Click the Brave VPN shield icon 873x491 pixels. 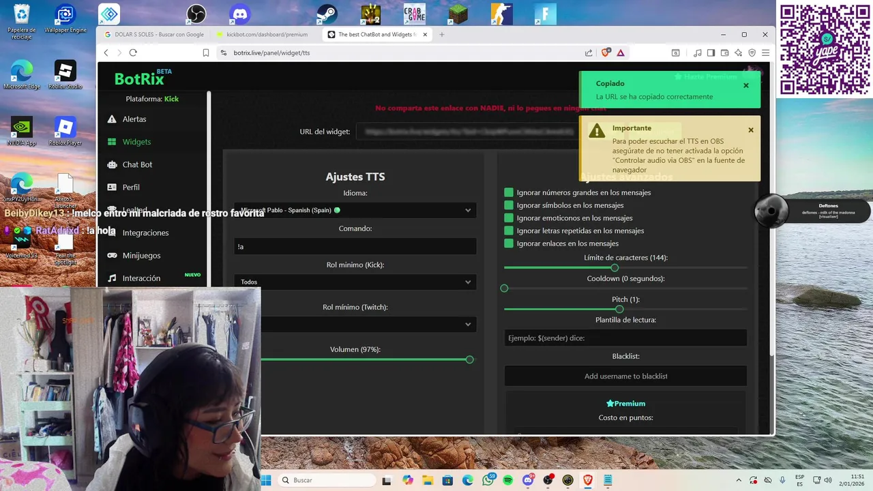(752, 53)
